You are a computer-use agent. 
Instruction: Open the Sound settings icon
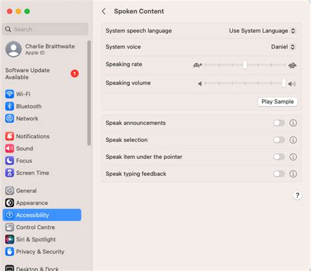[9, 149]
